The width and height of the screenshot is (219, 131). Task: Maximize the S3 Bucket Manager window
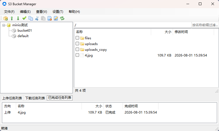click(200, 4)
